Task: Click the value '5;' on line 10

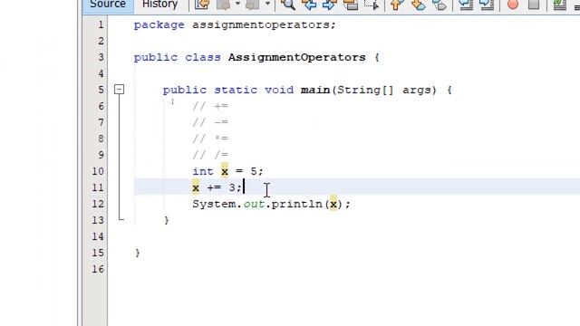Action: pos(256,171)
